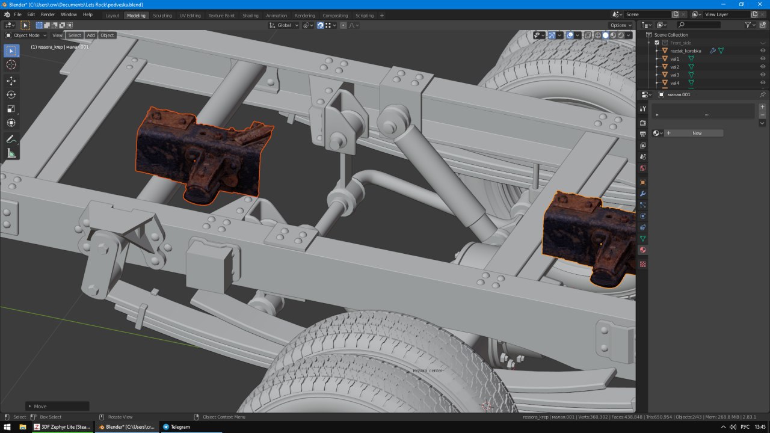
Task: Pick the Rotate tool
Action: click(x=11, y=94)
